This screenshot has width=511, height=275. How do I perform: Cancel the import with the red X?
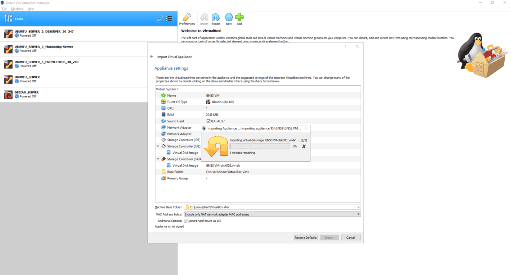[304, 147]
